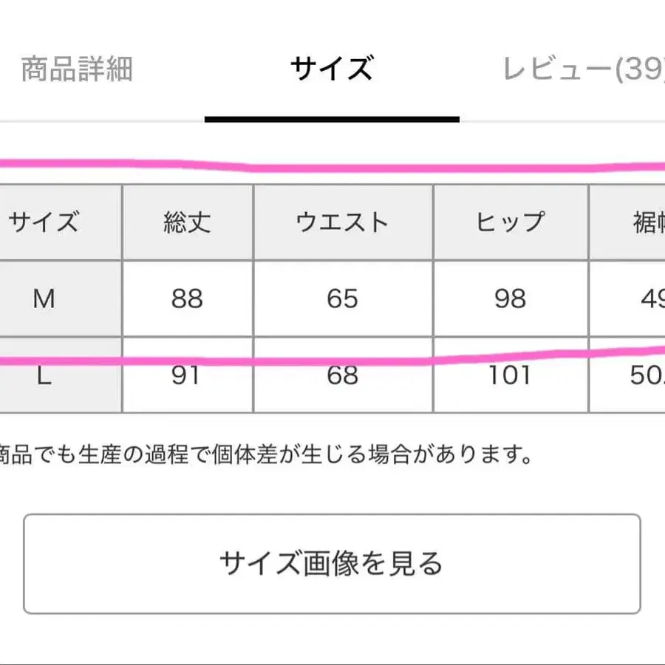Screen dimensions: 665x665
Task: Click the black underline below サイズ tab
Action: [x=332, y=116]
